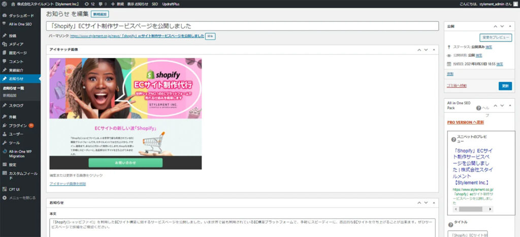The width and height of the screenshot is (520, 237).
Task: Click into the post title field
Action: point(242,26)
